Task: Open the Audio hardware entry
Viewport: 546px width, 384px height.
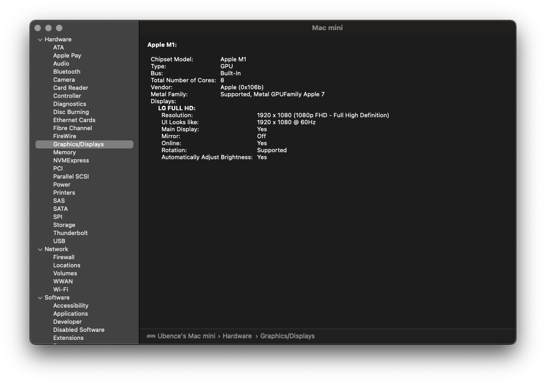Action: click(61, 63)
